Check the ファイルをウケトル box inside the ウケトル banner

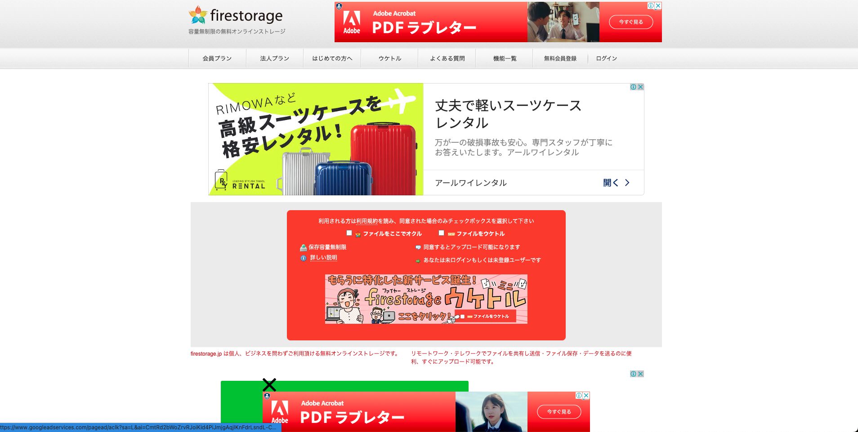click(x=462, y=316)
